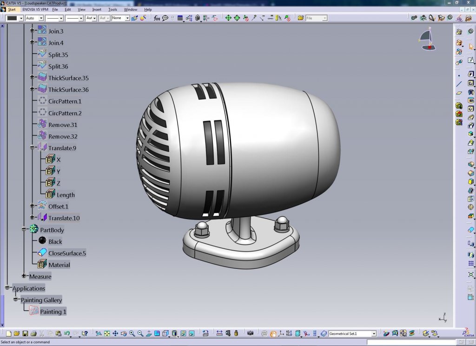Expand the Measure tree node

click(24, 276)
